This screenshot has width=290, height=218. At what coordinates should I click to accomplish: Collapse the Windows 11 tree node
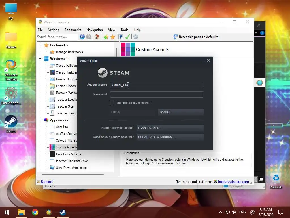click(x=40, y=58)
